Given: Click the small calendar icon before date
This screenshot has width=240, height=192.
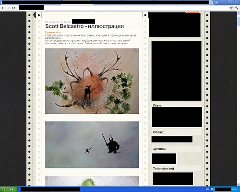Looking at the screenshot, I should (x=47, y=22).
